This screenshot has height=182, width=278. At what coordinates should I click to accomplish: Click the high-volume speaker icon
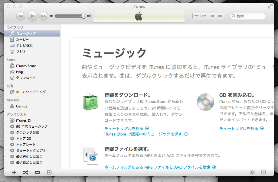click(x=89, y=16)
